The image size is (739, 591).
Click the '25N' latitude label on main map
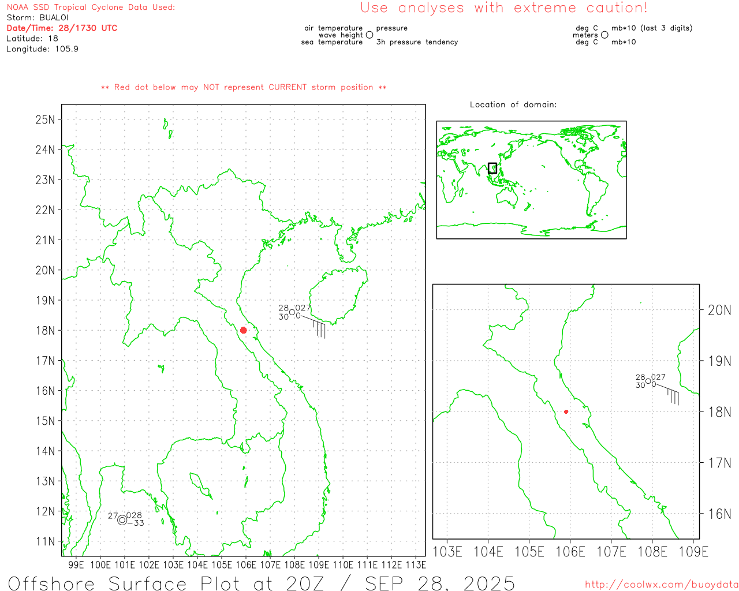[45, 120]
